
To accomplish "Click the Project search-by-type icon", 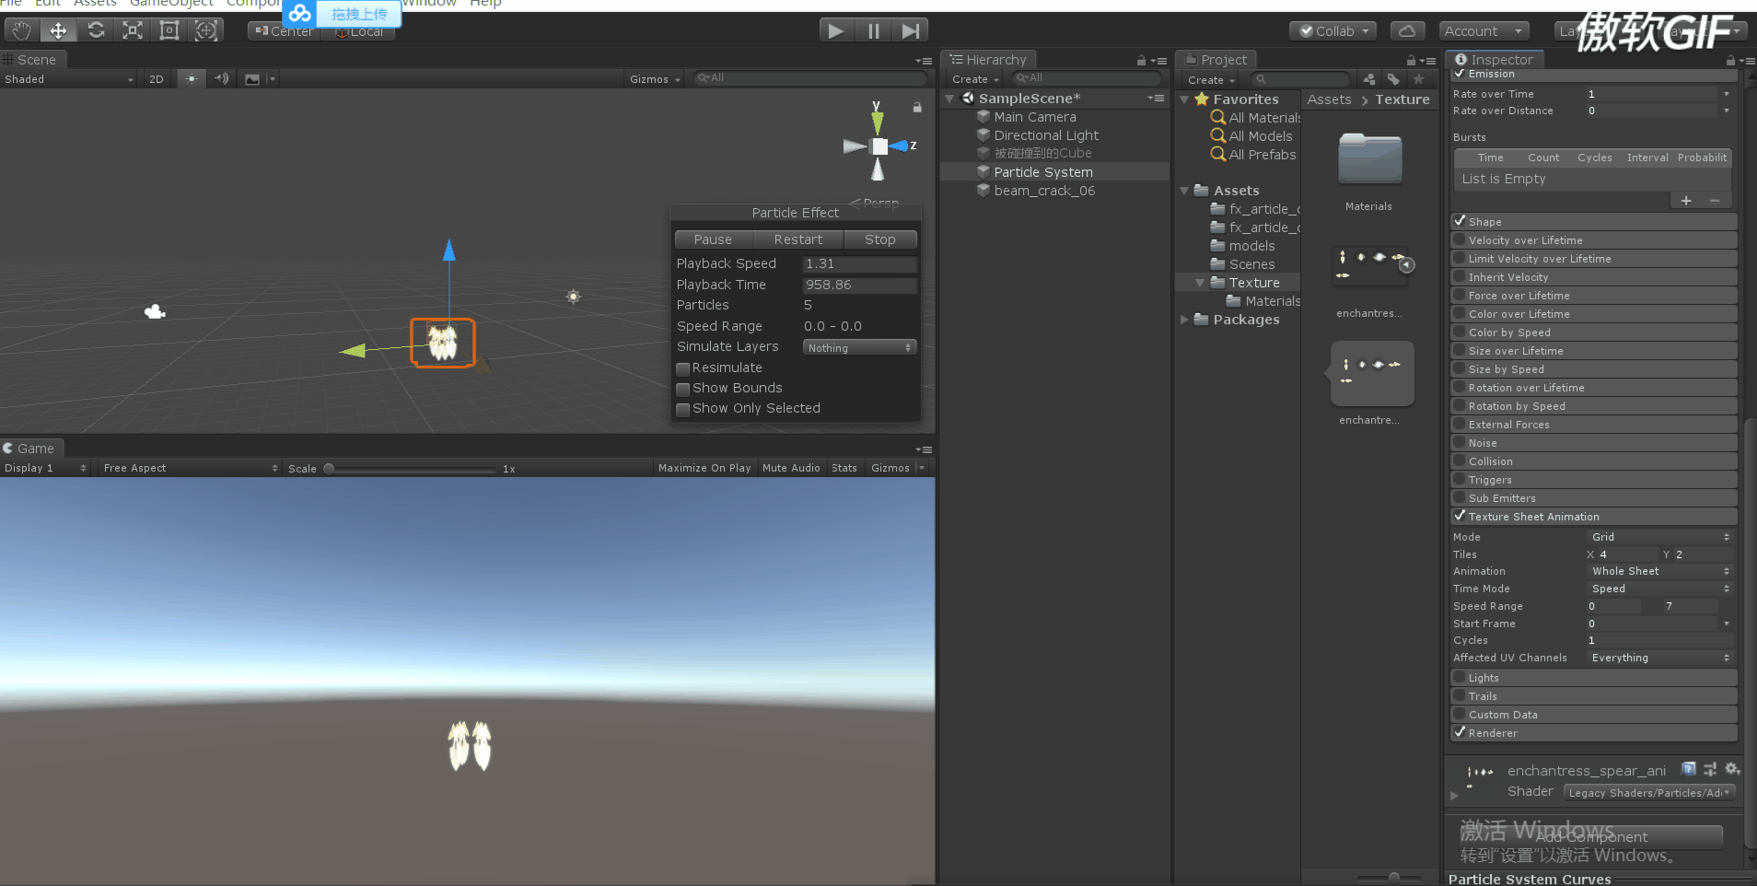I will click(x=1369, y=79).
